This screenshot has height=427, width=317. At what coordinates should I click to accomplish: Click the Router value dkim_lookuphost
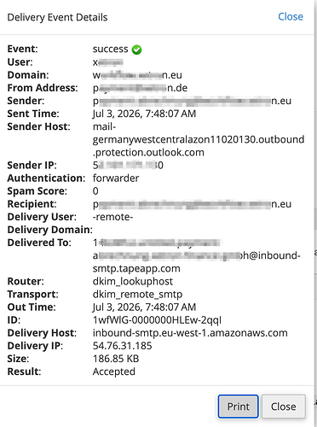(x=133, y=282)
